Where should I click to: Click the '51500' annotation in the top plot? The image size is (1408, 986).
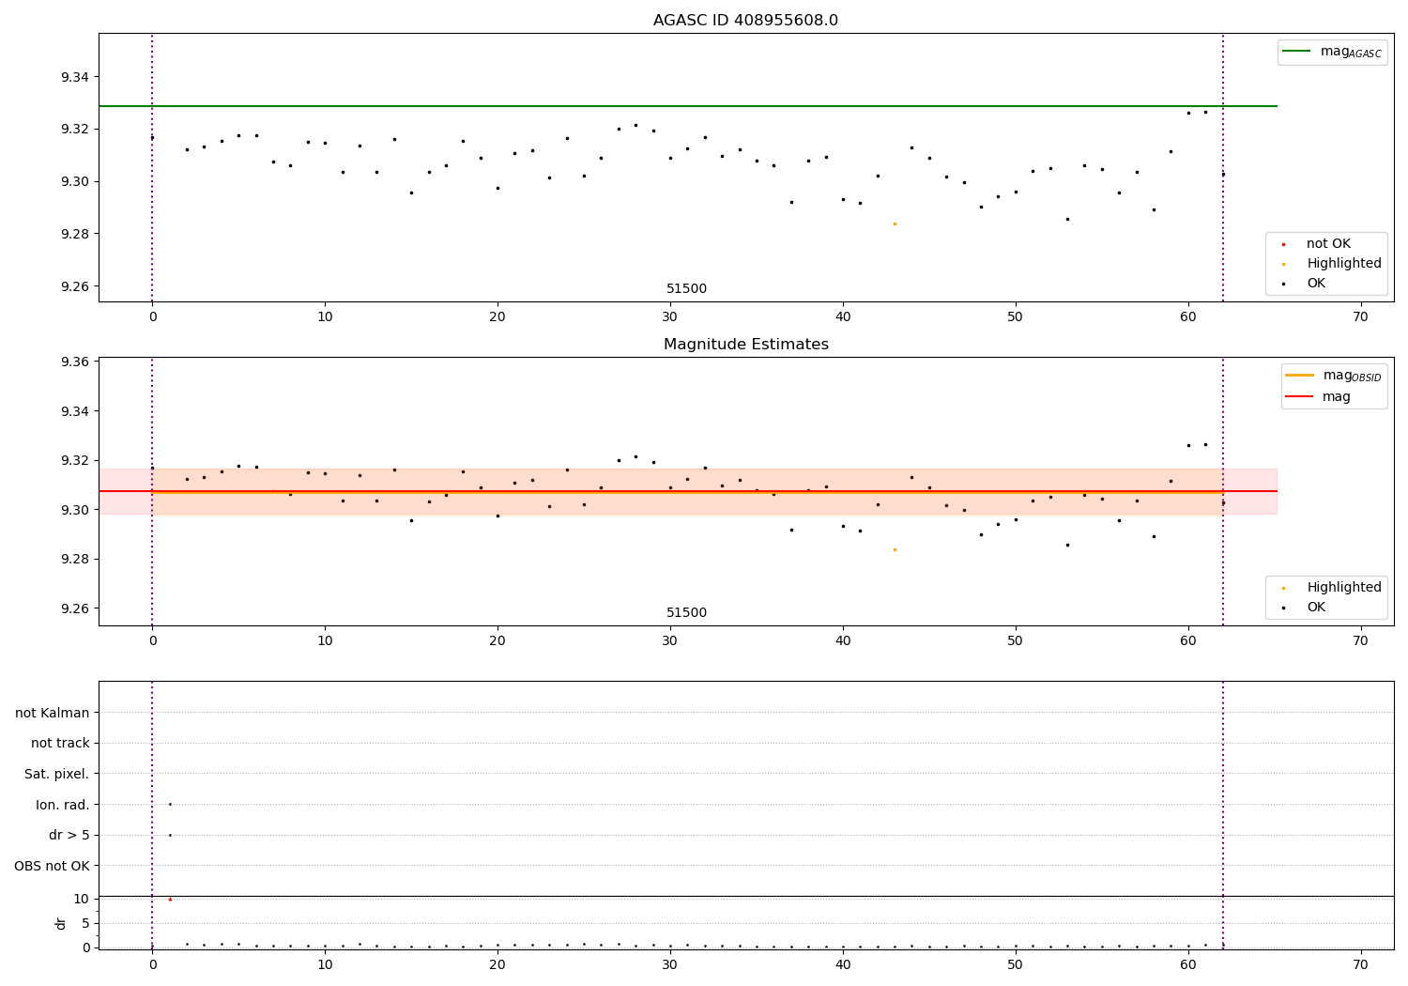tap(686, 289)
